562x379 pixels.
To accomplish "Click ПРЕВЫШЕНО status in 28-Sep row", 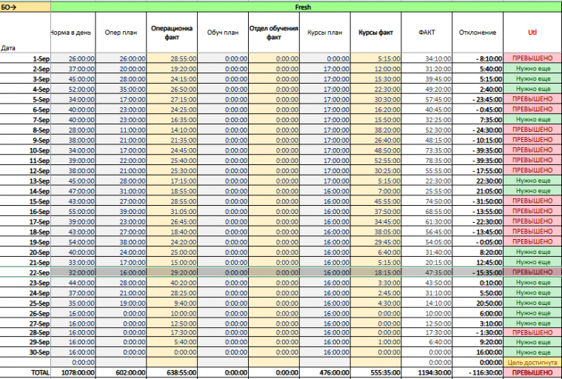I will pos(532,332).
